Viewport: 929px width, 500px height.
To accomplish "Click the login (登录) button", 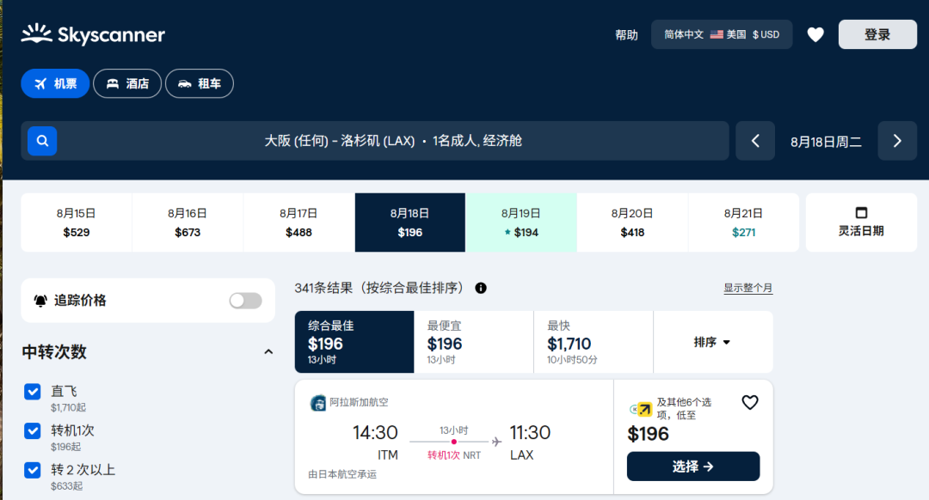I will click(877, 34).
